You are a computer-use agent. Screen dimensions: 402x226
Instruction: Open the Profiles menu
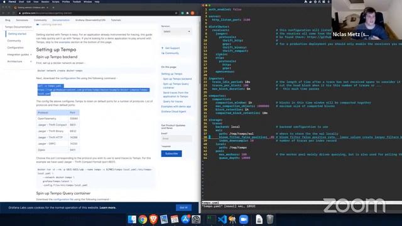coord(66,1)
